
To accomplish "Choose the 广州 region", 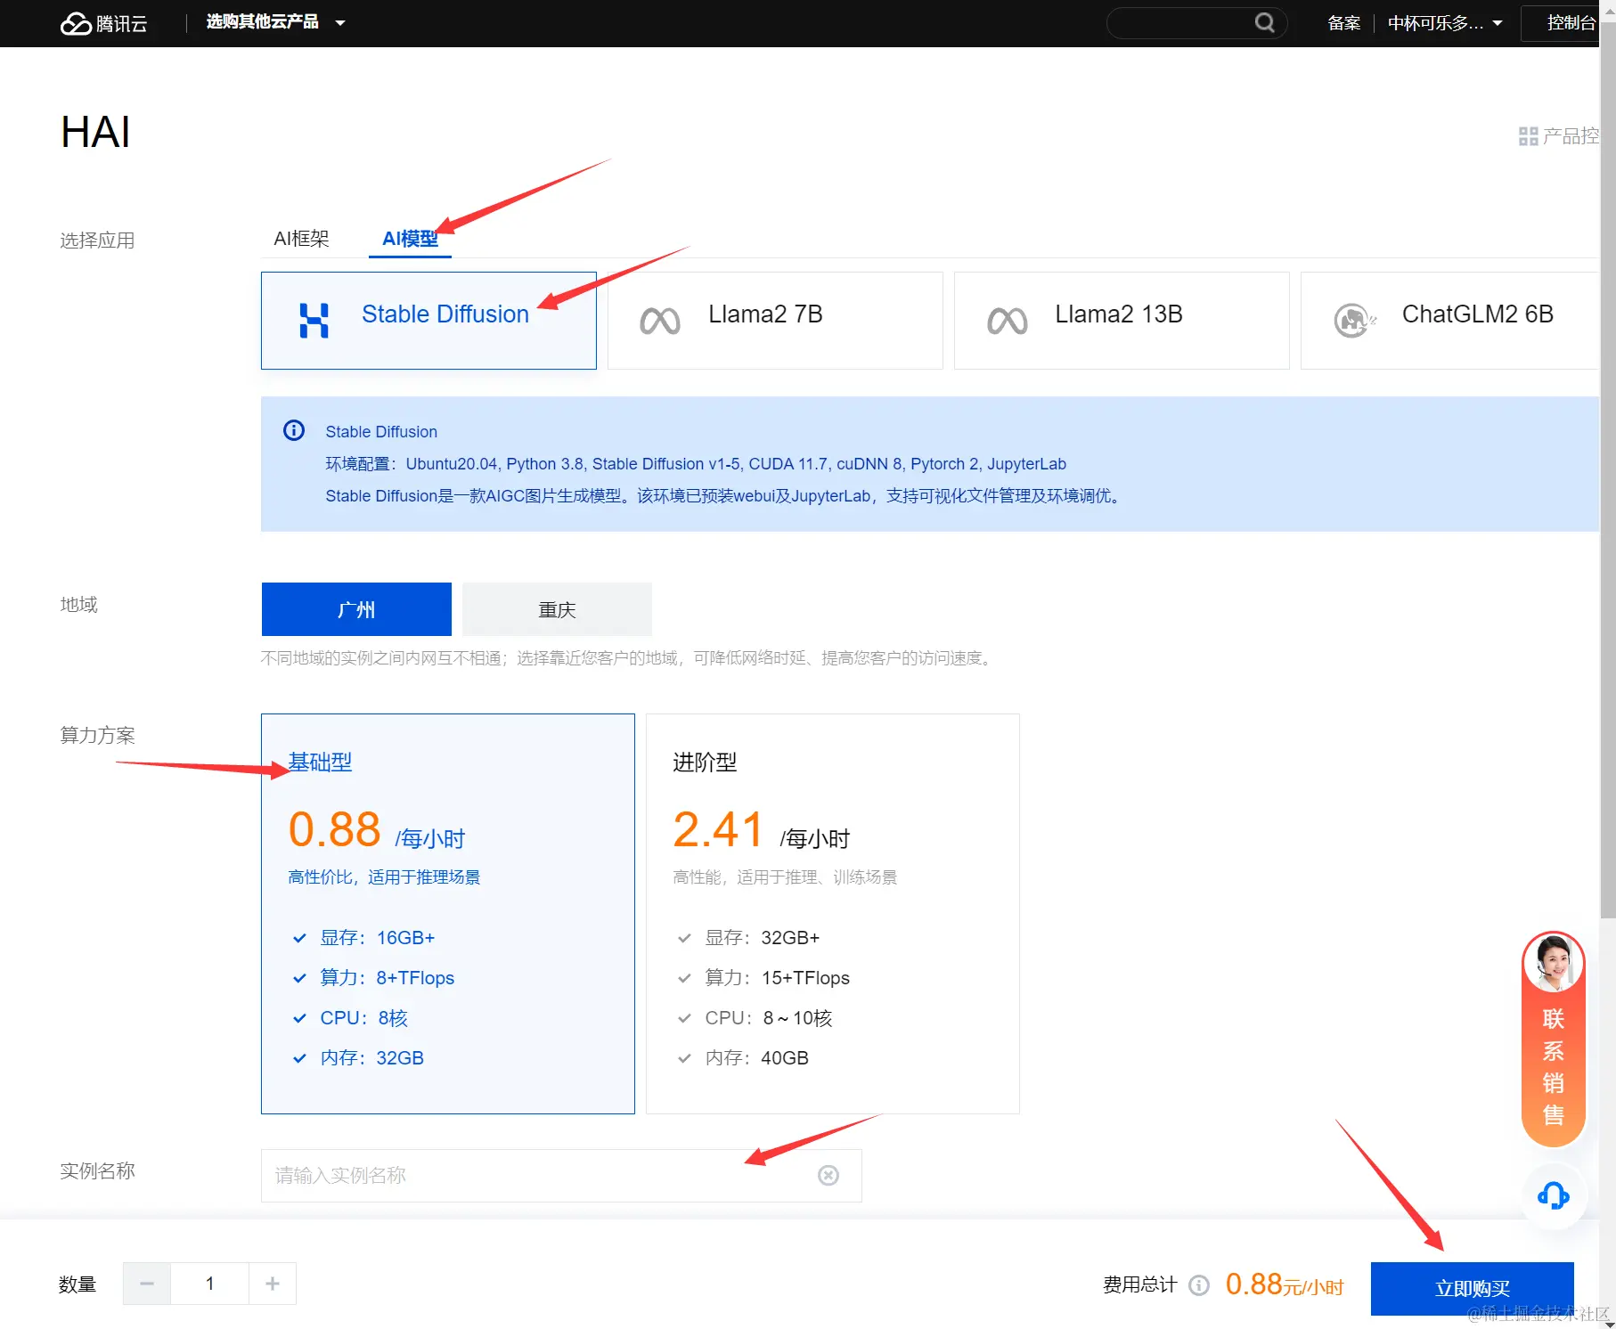I will point(356,609).
